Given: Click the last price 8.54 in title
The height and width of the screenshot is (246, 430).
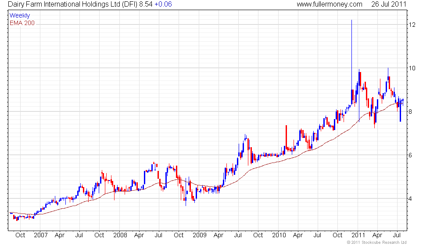Looking at the screenshot, I should click(146, 4).
